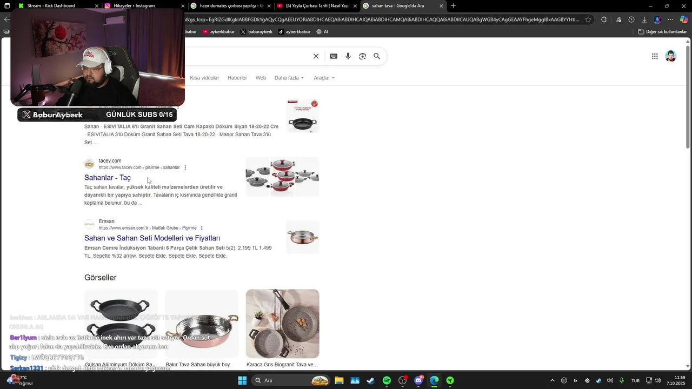Open the Diğer sık kullanılanlar folder
Viewport: 692px width, 389px height.
tap(662, 31)
